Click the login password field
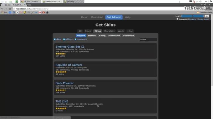Image resolution: width=213 pixels, height=119 pixels. pos(198,16)
